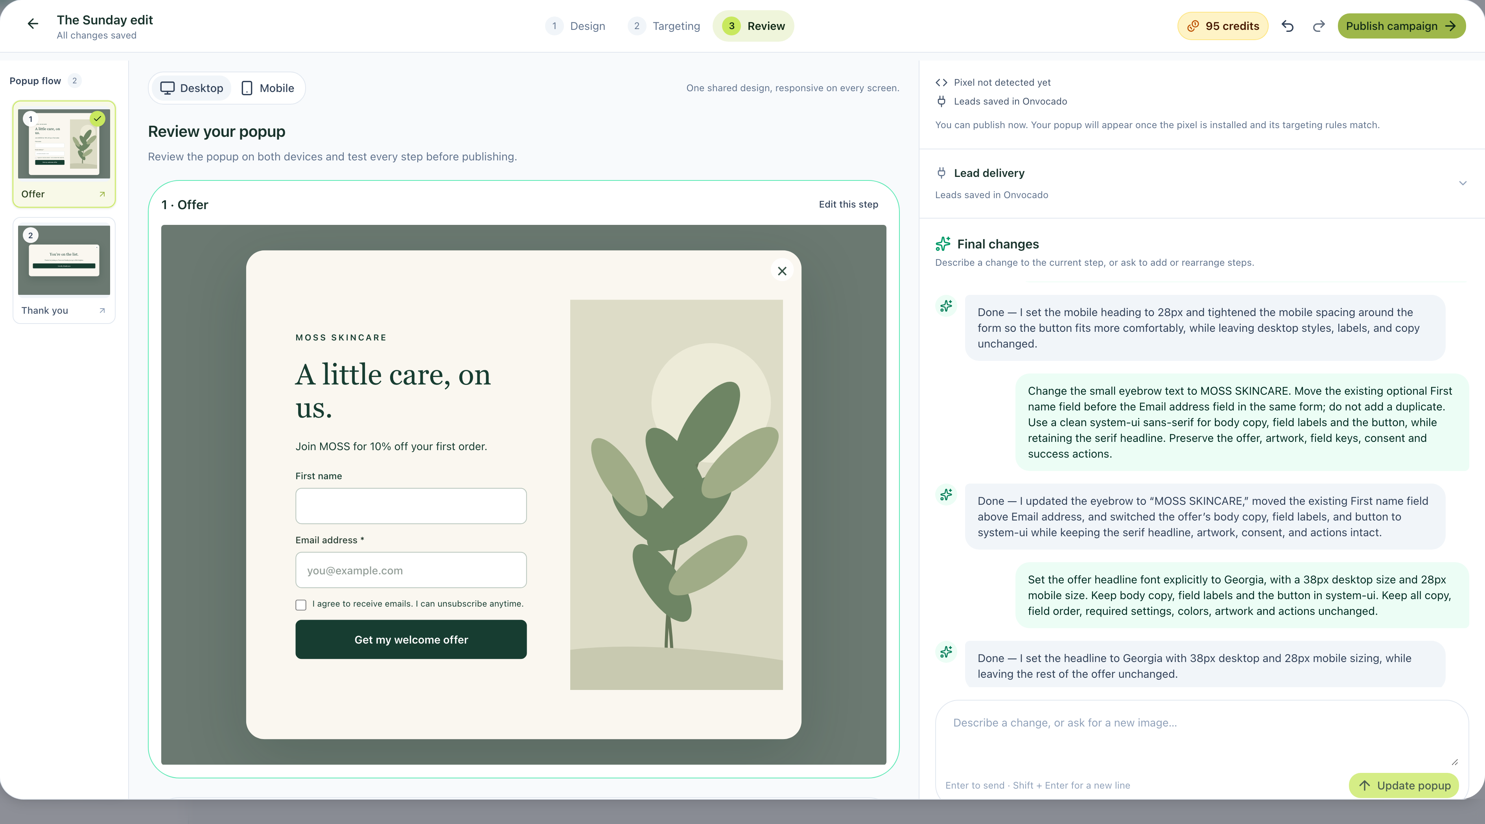Image resolution: width=1485 pixels, height=824 pixels.
Task: Tick the email consent checkbox
Action: [x=301, y=605]
